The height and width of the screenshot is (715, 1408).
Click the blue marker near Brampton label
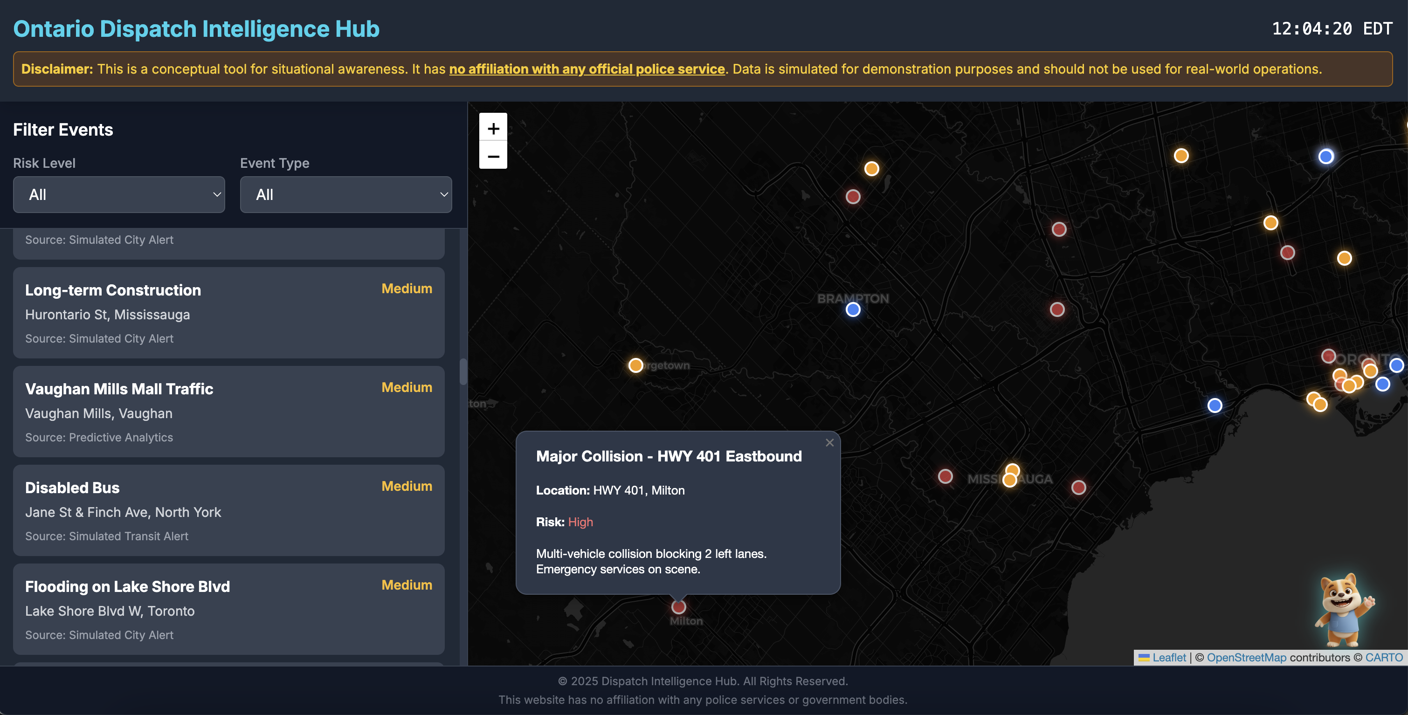tap(853, 310)
